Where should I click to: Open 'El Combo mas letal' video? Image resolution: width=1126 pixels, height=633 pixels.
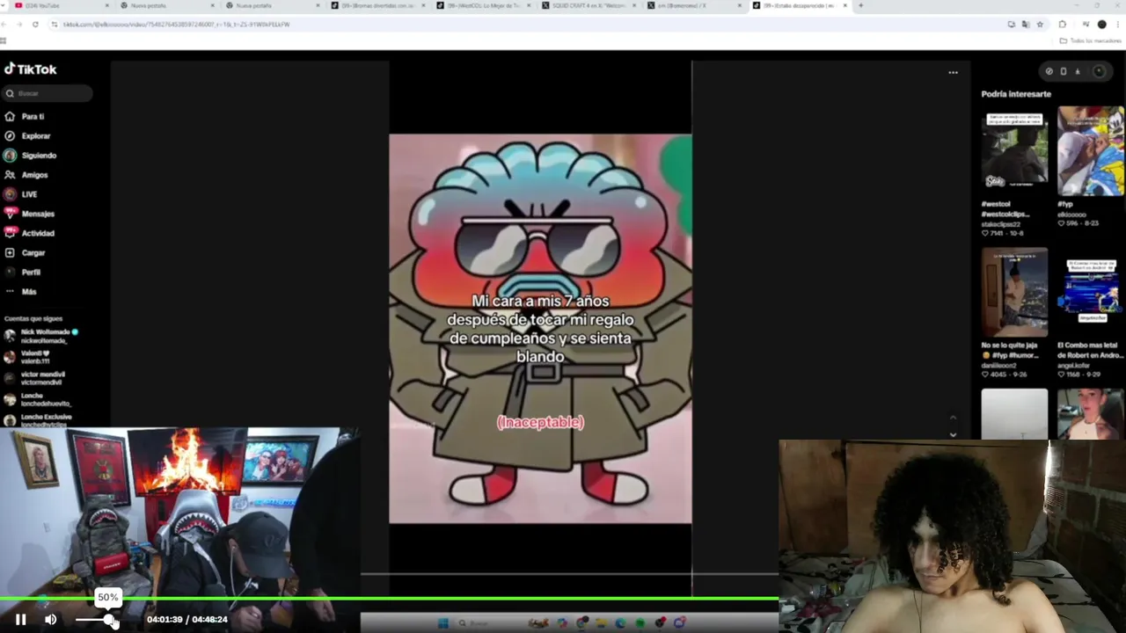pyautogui.click(x=1091, y=292)
